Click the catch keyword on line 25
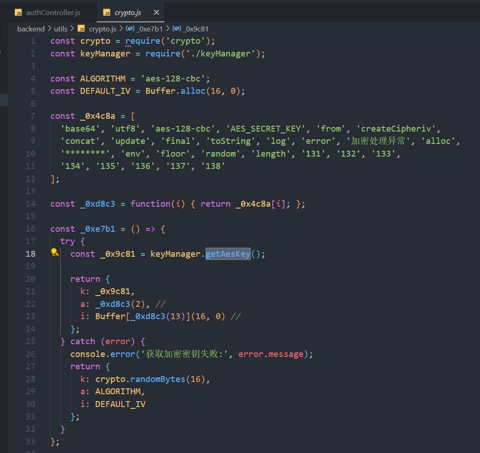Viewport: 480px width, 453px height. point(83,341)
